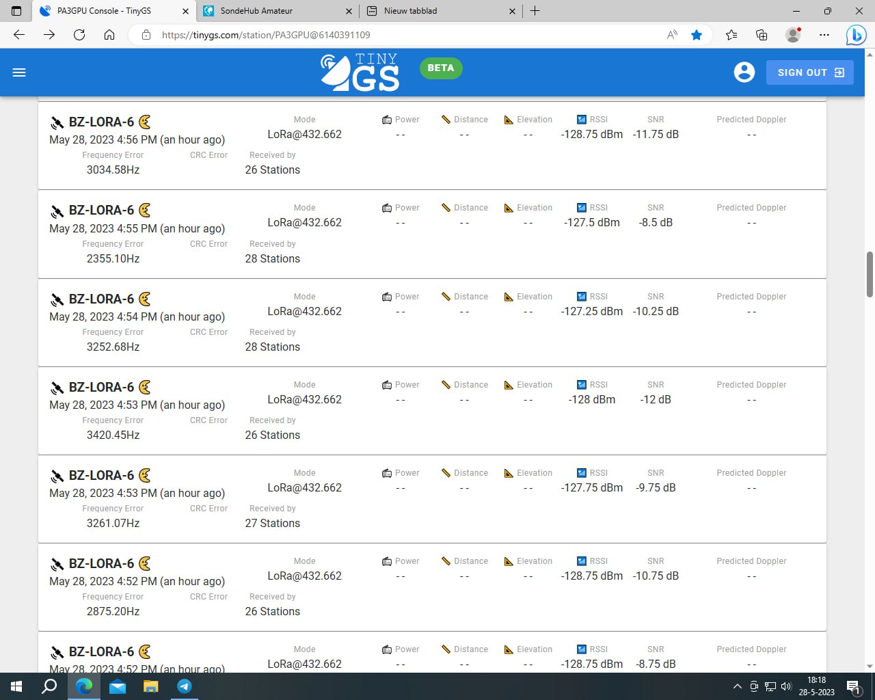Open a new browser tab
875x700 pixels.
(x=535, y=11)
